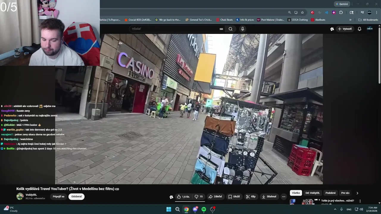Open the weather widget 3°C Cloudy
The width and height of the screenshot is (381, 214).
tap(11, 209)
